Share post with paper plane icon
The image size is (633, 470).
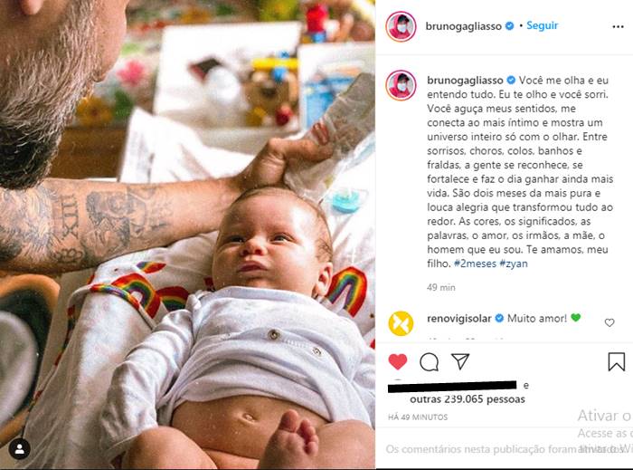coord(460,361)
